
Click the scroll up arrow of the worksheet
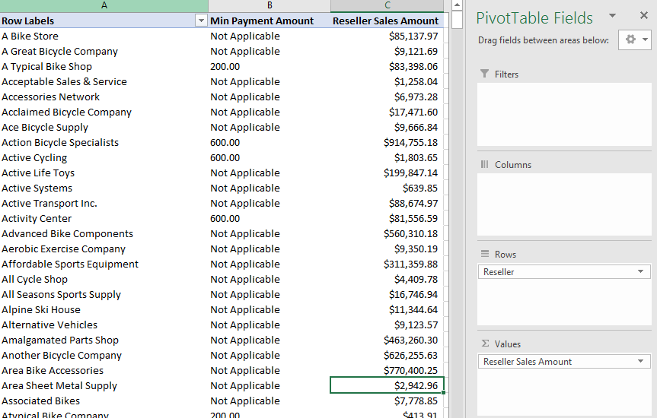(x=457, y=6)
